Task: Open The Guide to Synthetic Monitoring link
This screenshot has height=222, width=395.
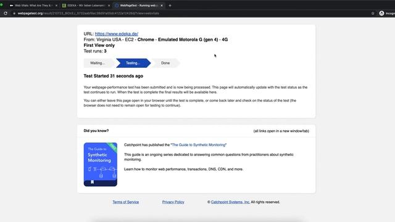Action: coord(199,145)
